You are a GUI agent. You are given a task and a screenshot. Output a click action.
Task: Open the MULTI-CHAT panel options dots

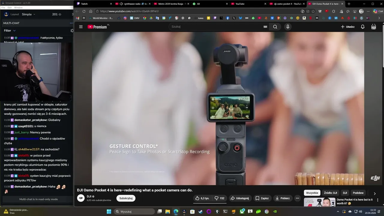coord(71,23)
